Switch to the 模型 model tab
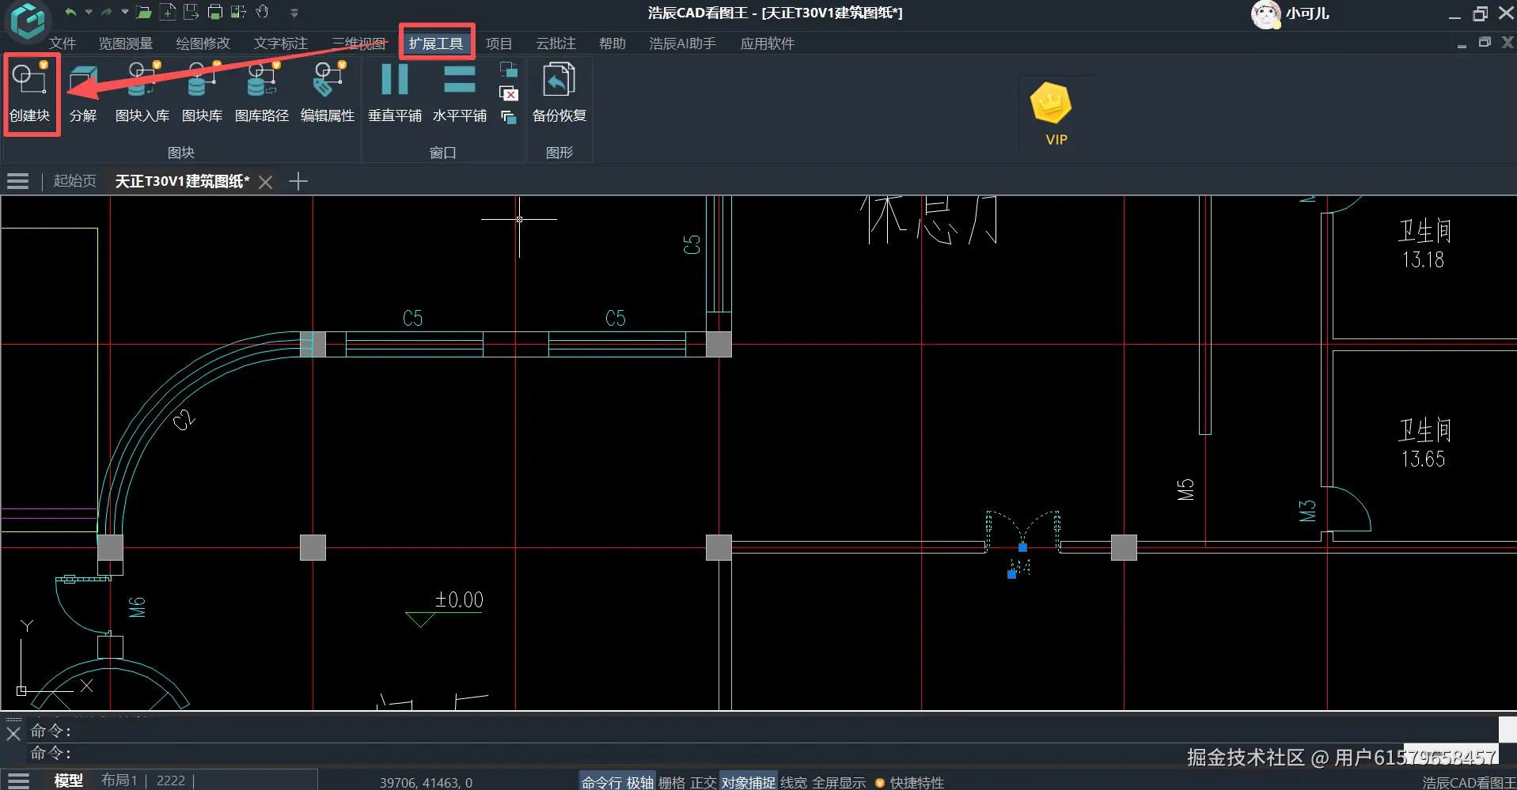 (68, 781)
